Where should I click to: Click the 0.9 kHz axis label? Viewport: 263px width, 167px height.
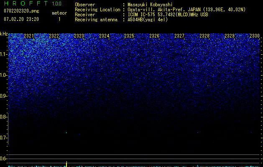point(3,96)
